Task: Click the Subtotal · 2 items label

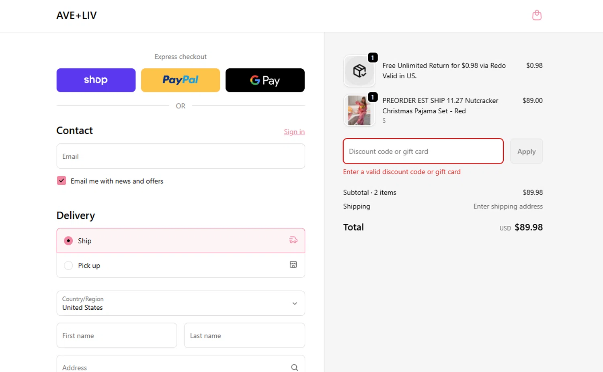Action: (x=369, y=192)
